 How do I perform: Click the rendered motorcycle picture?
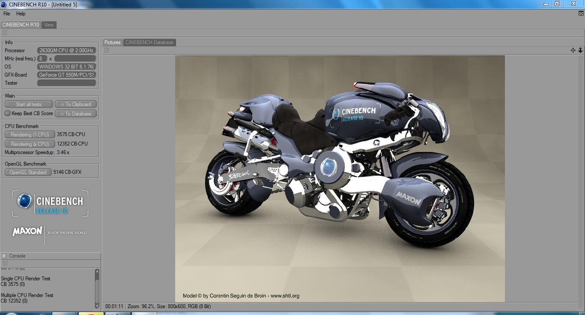point(340,178)
